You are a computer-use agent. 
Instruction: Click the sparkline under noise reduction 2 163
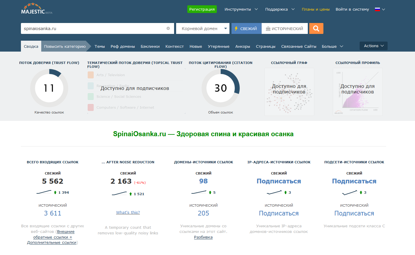[x=119, y=194]
